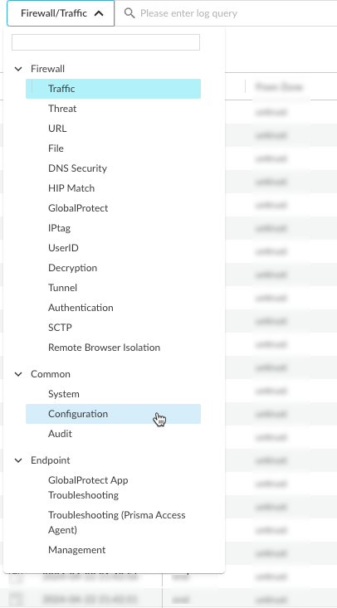
Task: Click the dropdown filter search box
Action: pyautogui.click(x=105, y=42)
